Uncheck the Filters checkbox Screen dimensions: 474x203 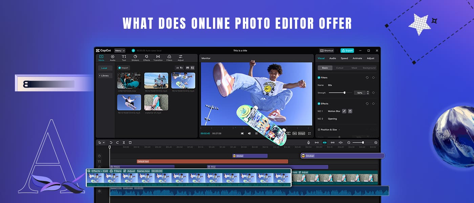[319, 77]
